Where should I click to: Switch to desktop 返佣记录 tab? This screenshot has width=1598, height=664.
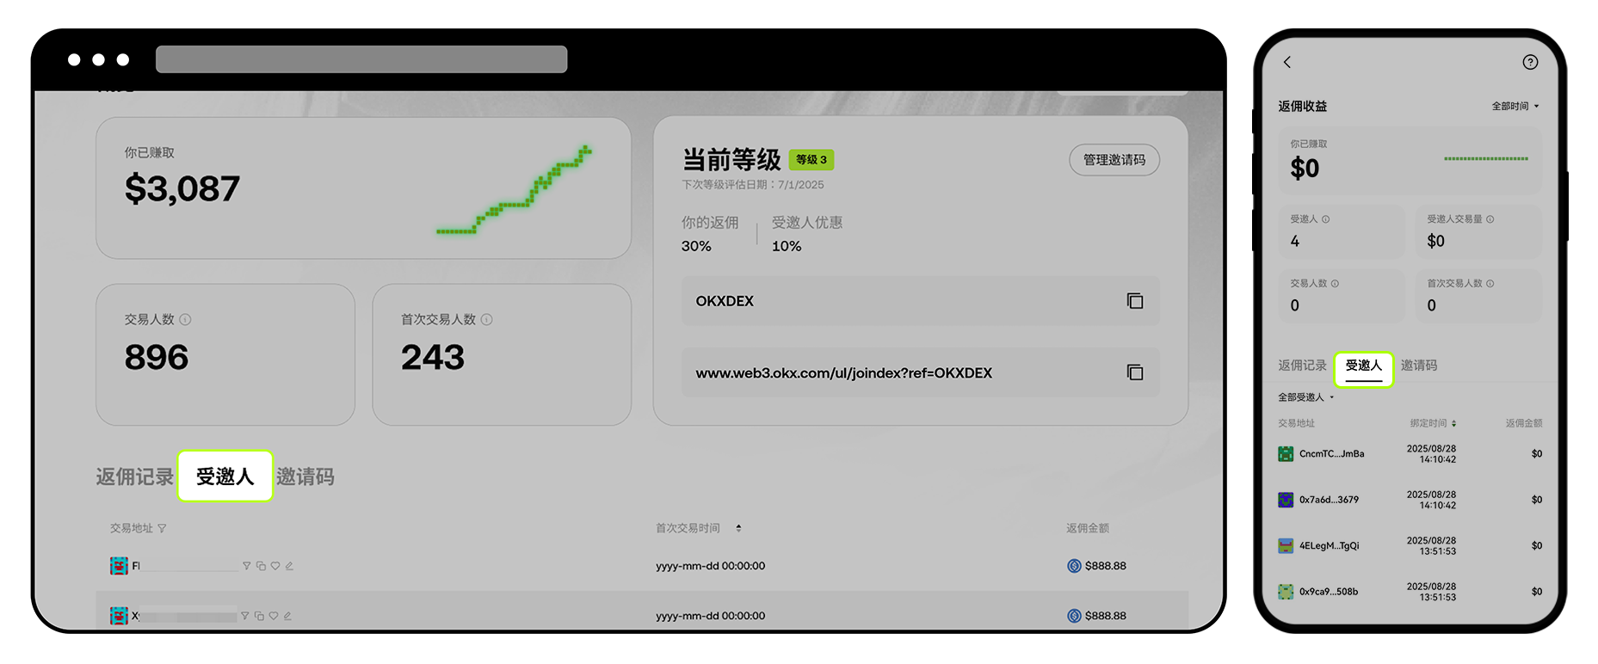(x=134, y=476)
